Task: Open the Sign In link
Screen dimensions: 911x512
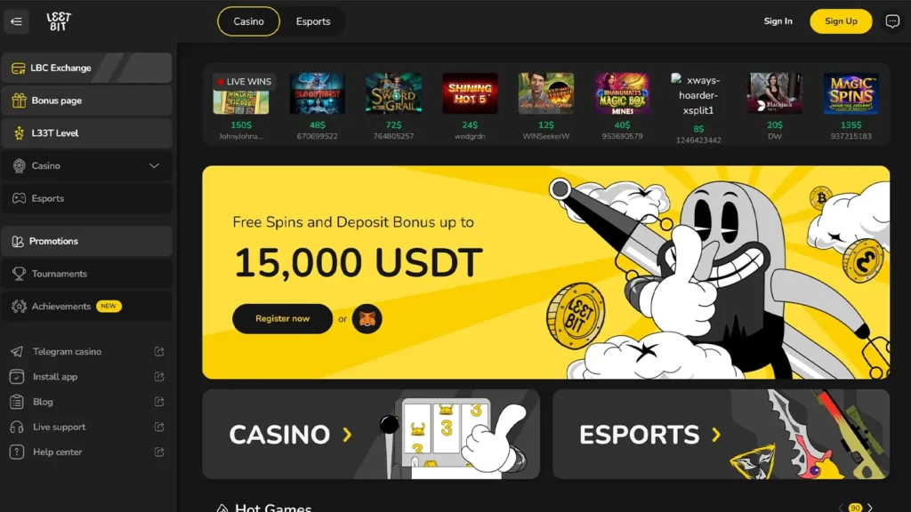Action: click(x=778, y=21)
